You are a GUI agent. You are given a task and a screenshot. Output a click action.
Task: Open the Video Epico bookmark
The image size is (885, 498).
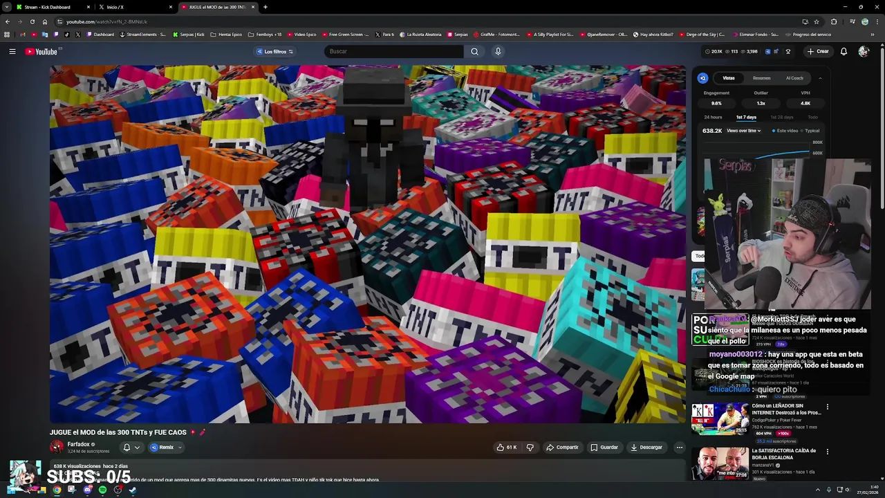pyautogui.click(x=301, y=35)
